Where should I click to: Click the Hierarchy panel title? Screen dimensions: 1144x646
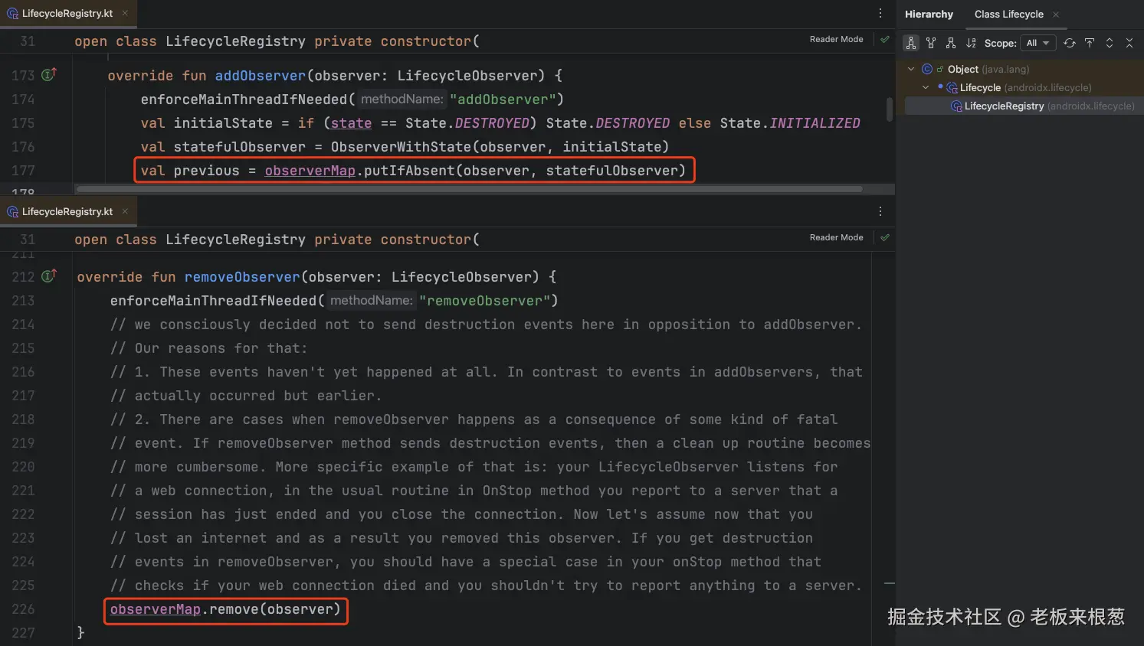tap(929, 15)
